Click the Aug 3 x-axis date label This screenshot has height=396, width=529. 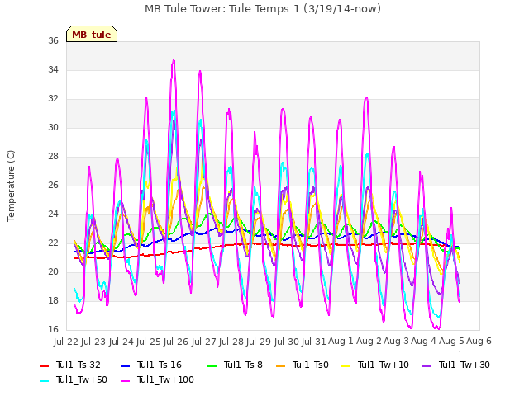click(396, 342)
